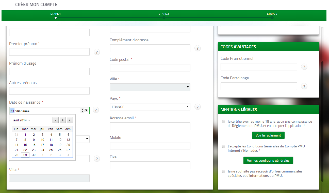Click Voir les conditions générales button
329x193 pixels.
point(268,160)
